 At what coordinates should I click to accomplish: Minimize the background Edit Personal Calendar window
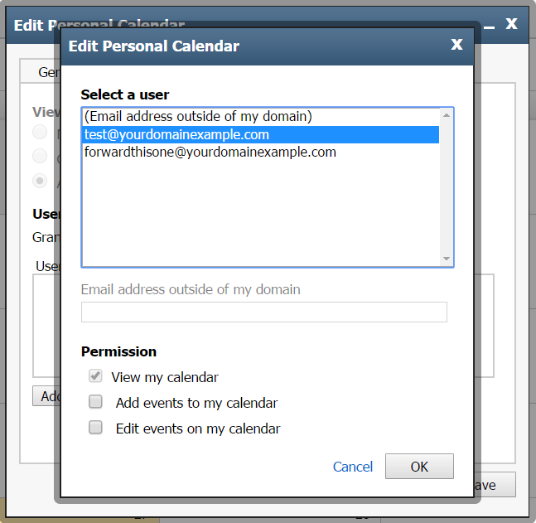(490, 27)
